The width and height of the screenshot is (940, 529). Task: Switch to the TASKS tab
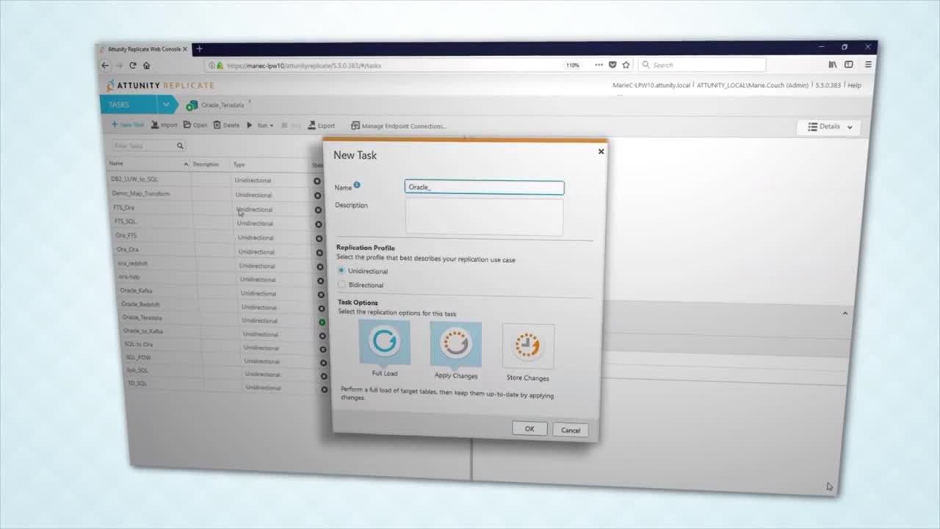(x=119, y=104)
